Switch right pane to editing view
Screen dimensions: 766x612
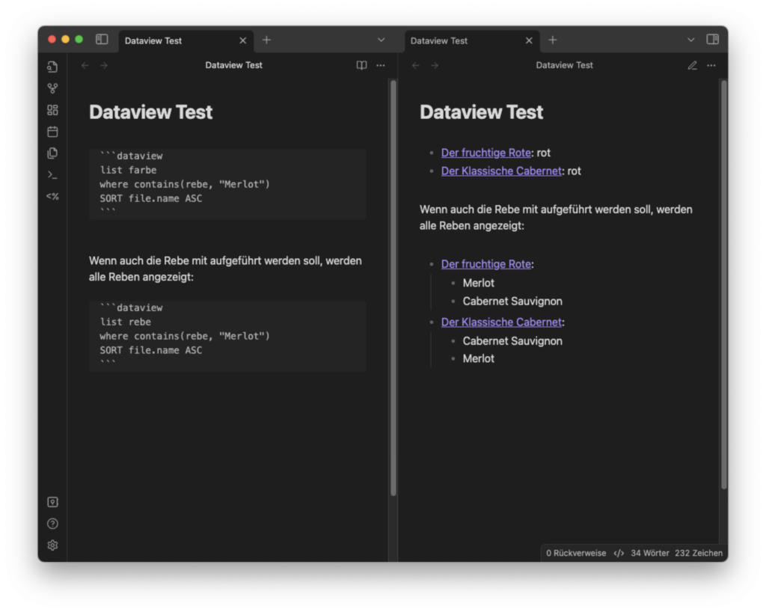pyautogui.click(x=692, y=65)
